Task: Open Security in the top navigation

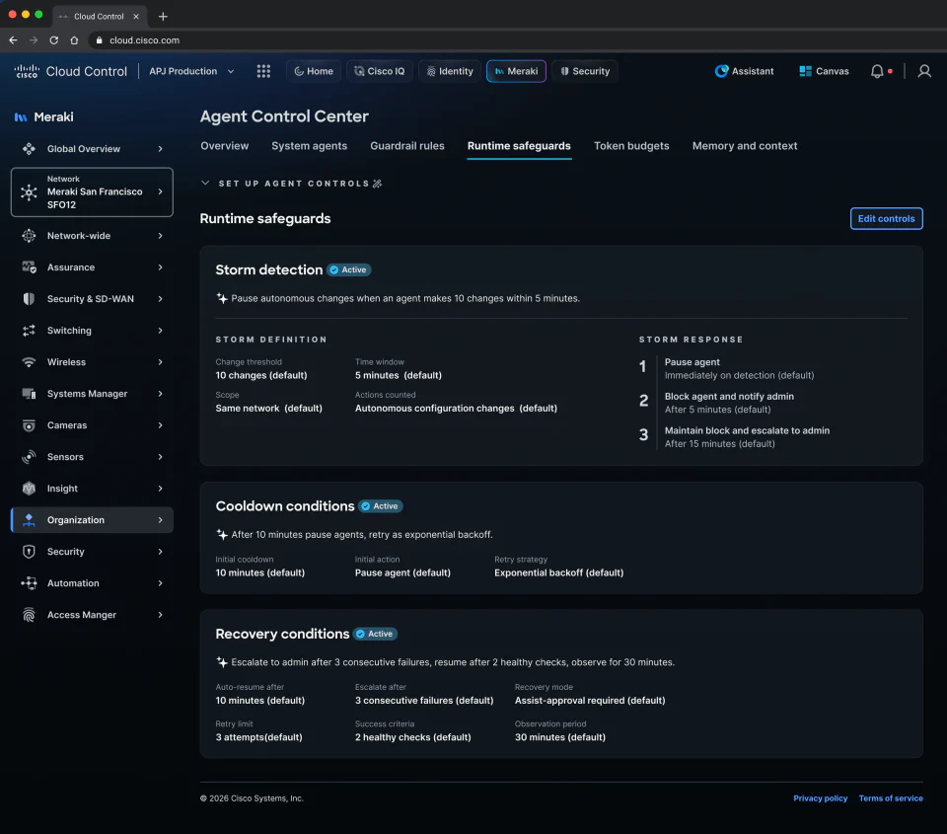Action: tap(585, 71)
